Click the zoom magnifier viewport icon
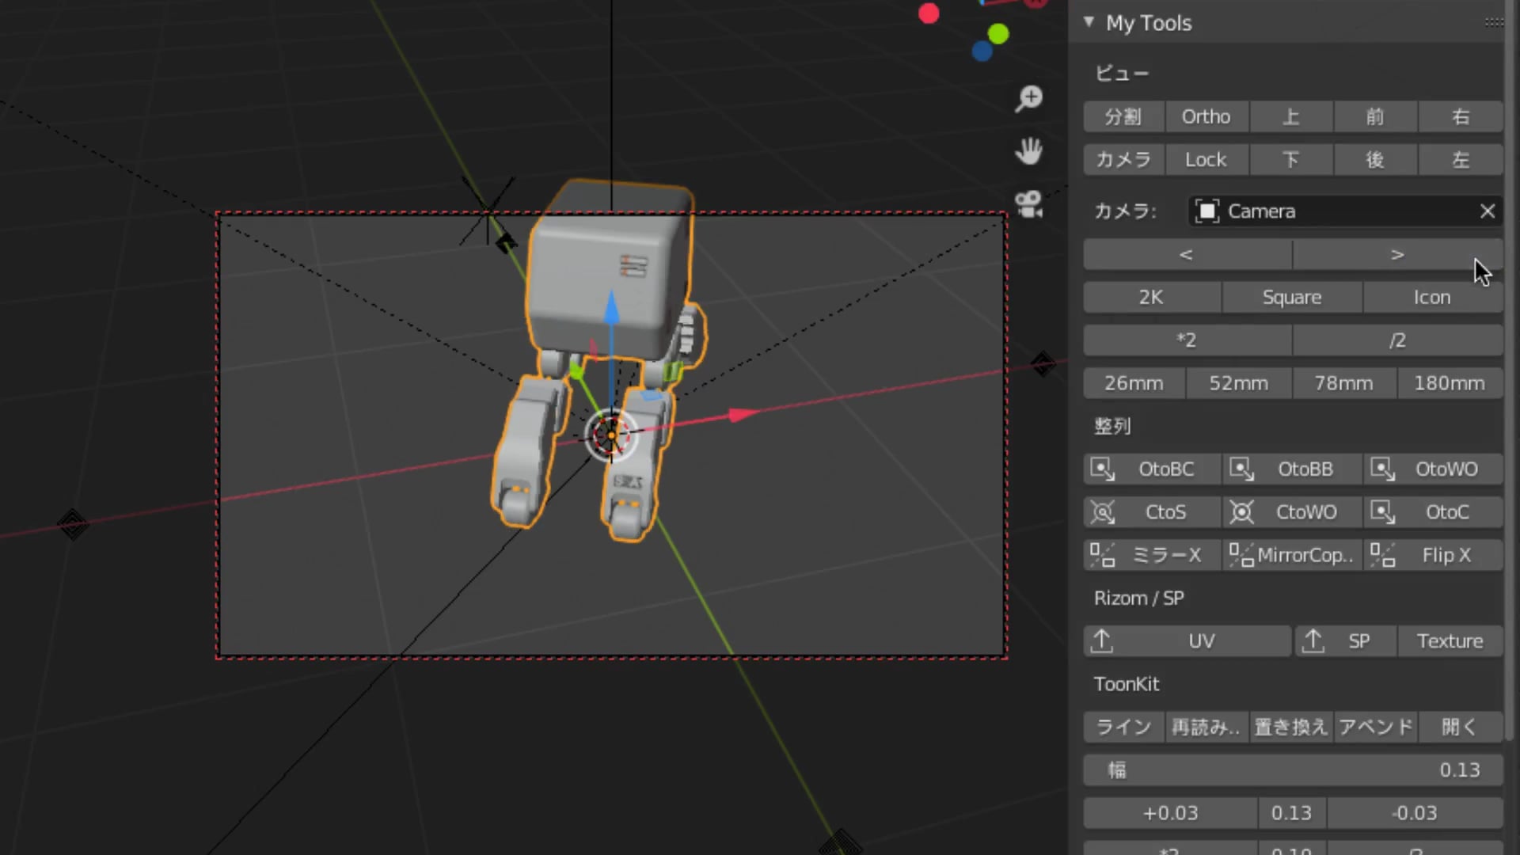 pos(1029,99)
